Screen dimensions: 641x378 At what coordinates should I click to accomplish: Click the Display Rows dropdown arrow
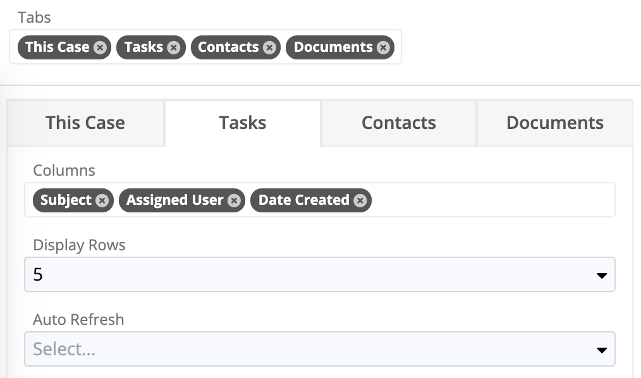pos(602,276)
